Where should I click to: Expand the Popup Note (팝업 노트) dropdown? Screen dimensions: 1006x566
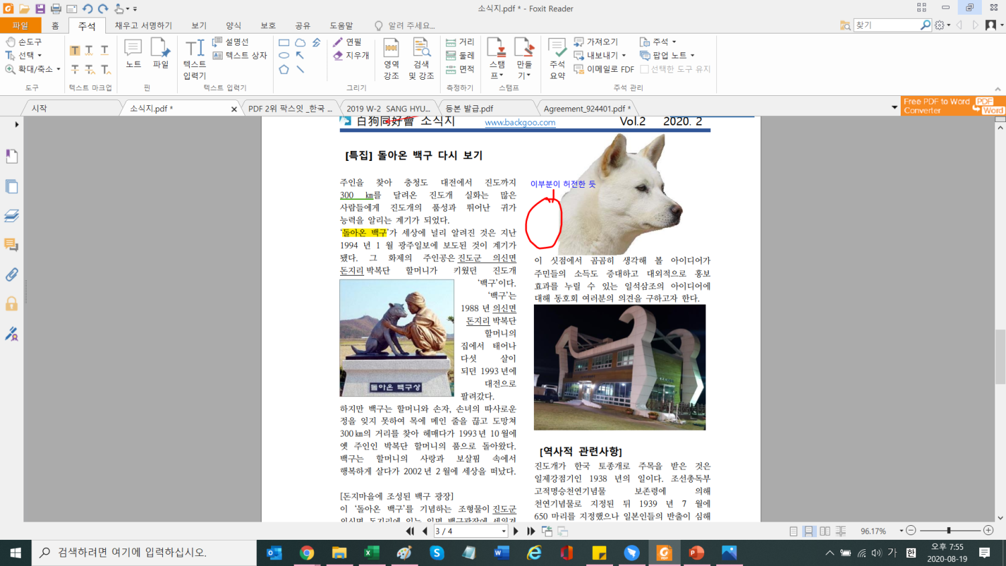tap(692, 56)
